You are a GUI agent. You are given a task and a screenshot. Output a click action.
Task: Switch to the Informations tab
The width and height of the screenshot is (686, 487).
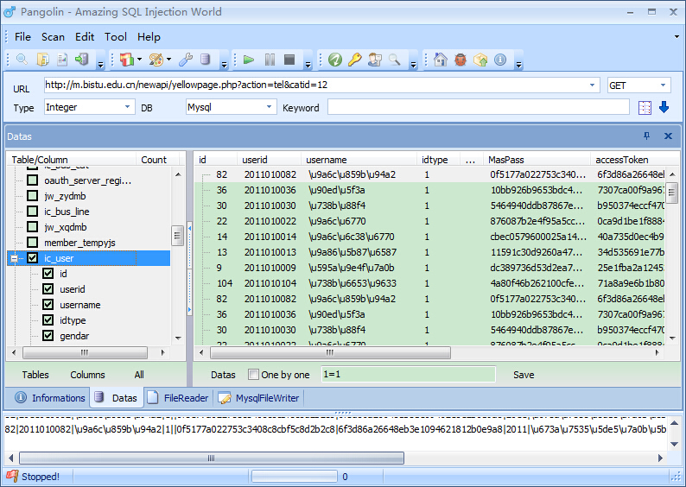point(49,398)
